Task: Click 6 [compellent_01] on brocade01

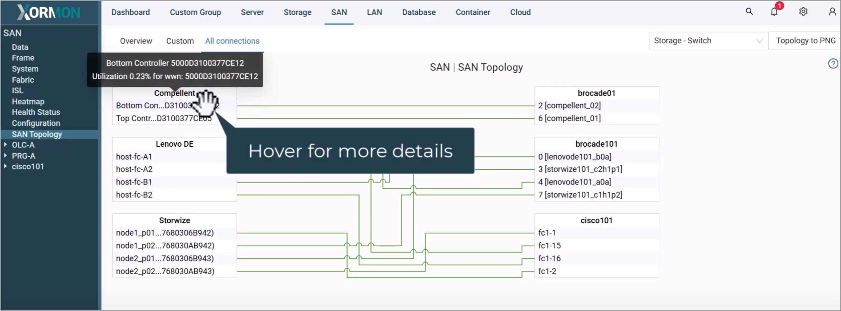Action: point(569,118)
